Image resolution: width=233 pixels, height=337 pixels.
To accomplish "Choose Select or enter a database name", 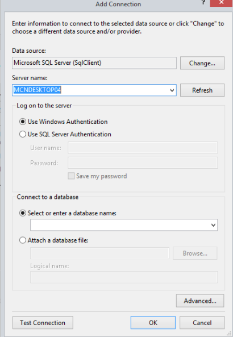I will pyautogui.click(x=23, y=213).
